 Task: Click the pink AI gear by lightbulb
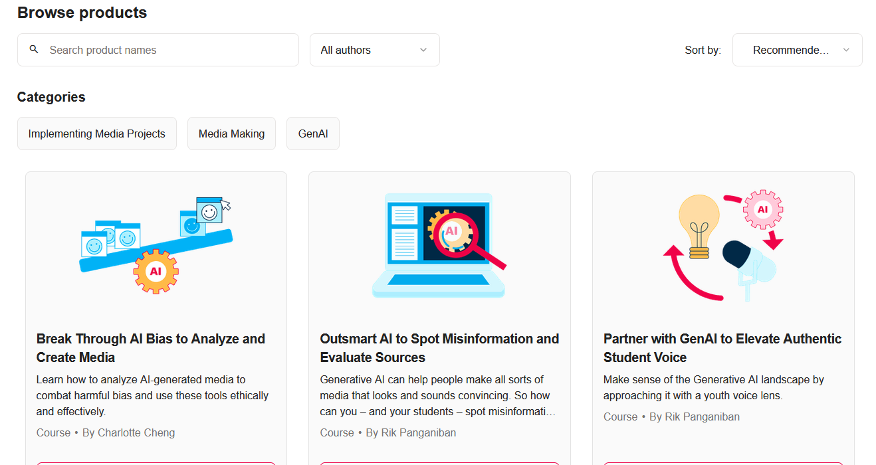762,210
